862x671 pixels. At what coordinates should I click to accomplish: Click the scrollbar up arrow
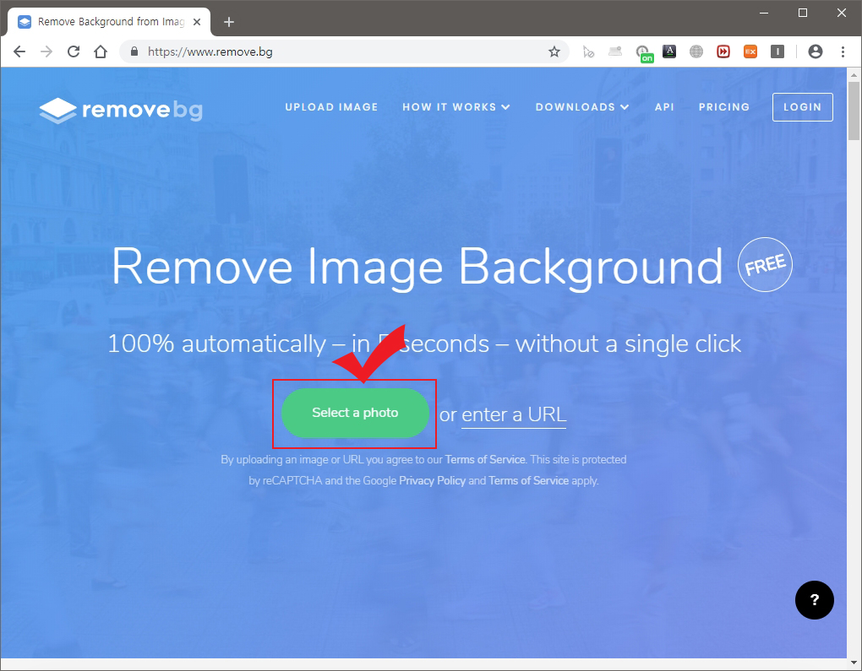pos(854,74)
